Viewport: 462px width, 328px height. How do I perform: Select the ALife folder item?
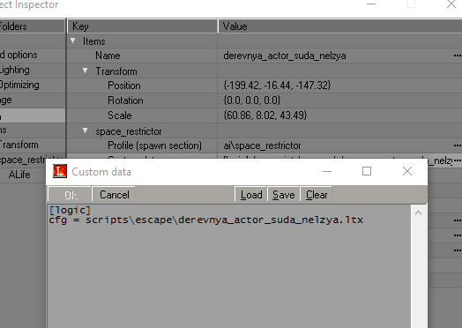coord(19,175)
